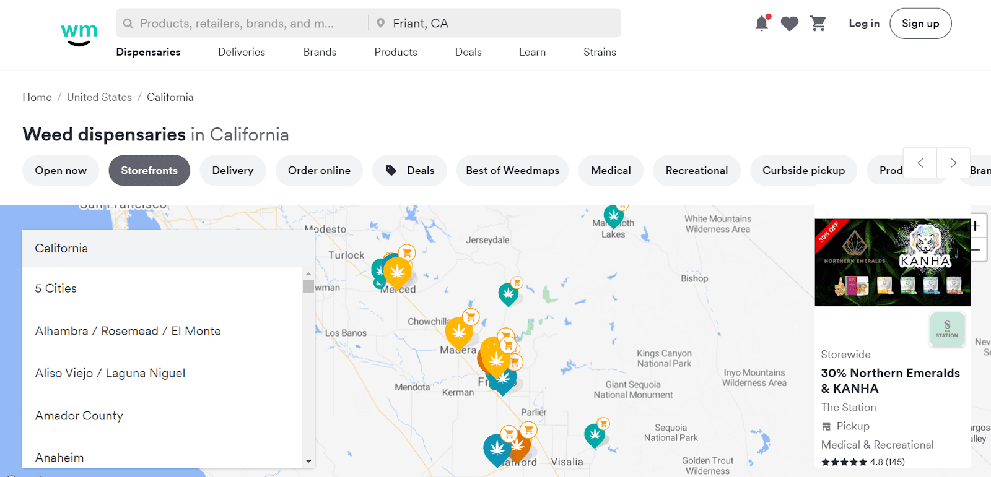Click the city list scroll-down arrow
991x477 pixels.
click(308, 462)
